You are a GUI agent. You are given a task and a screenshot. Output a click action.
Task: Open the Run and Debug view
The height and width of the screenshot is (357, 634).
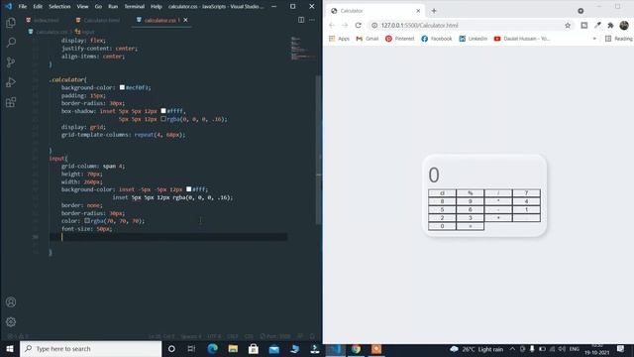click(11, 82)
